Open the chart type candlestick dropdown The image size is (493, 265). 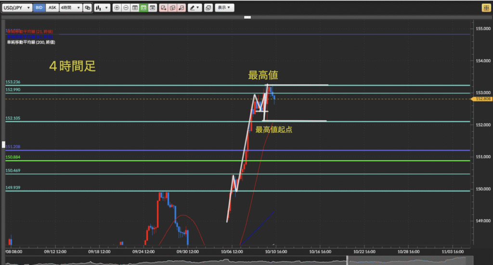click(x=102, y=8)
